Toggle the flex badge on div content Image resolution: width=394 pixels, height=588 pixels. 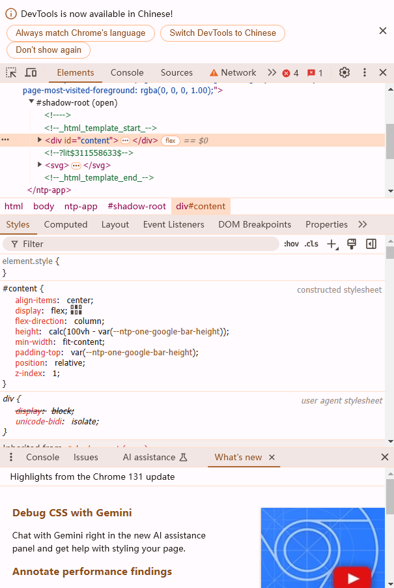point(171,141)
